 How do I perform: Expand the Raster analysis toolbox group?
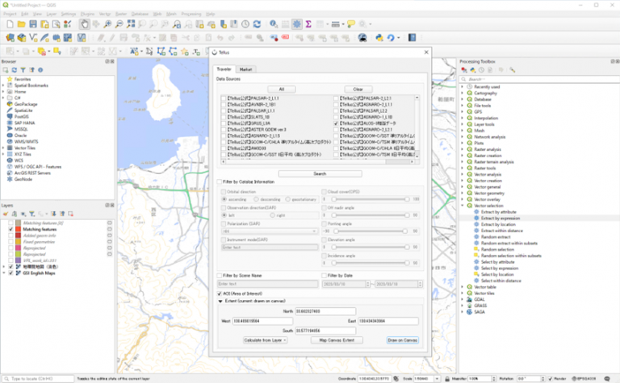[x=463, y=150]
